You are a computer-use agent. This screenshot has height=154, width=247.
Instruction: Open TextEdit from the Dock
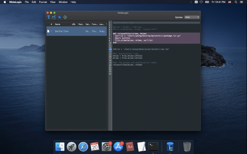(142, 147)
